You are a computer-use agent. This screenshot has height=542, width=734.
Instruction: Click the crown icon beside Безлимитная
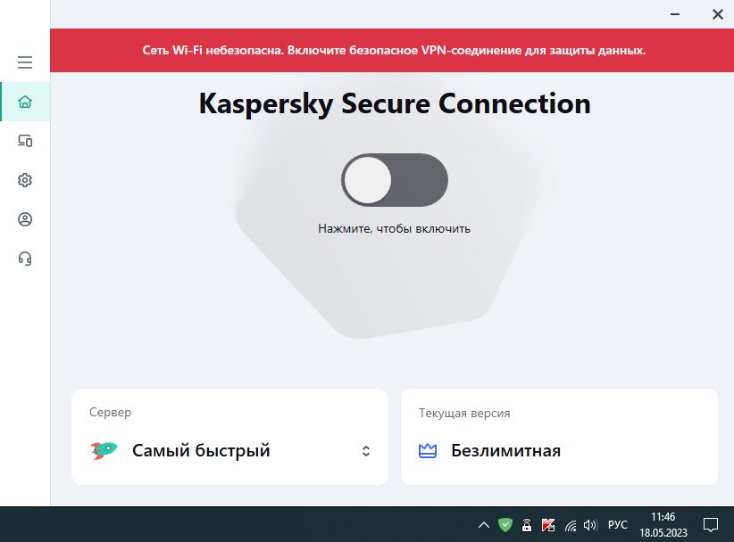point(428,451)
